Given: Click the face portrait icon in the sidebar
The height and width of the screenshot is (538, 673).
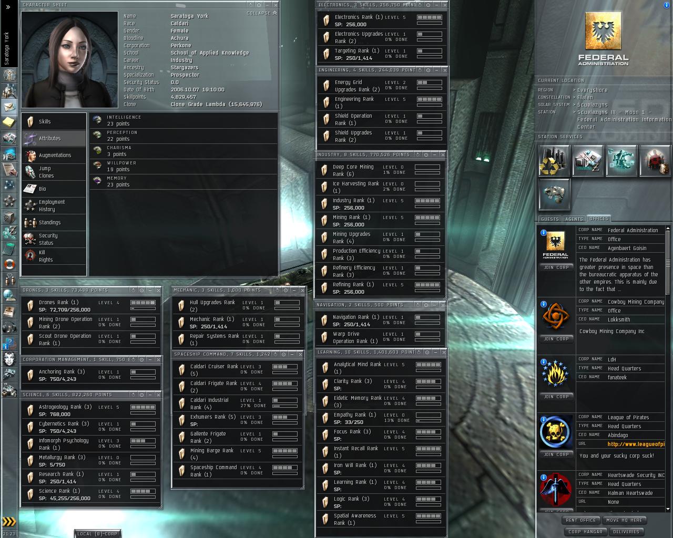Looking at the screenshot, I should [x=9, y=359].
